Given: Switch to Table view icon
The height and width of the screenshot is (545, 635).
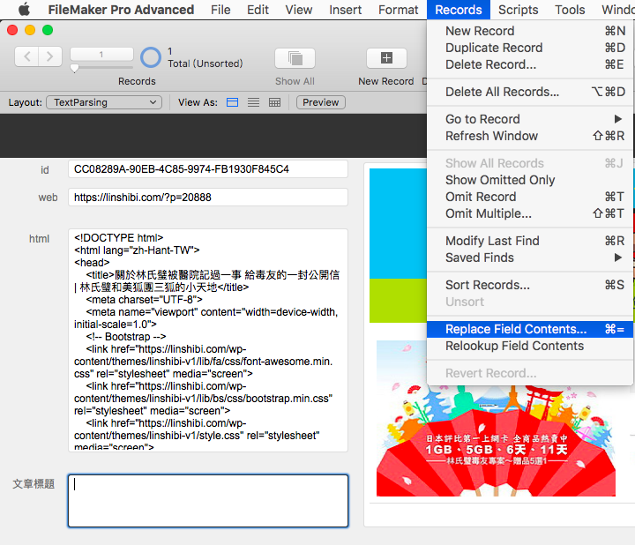Looking at the screenshot, I should click(274, 102).
